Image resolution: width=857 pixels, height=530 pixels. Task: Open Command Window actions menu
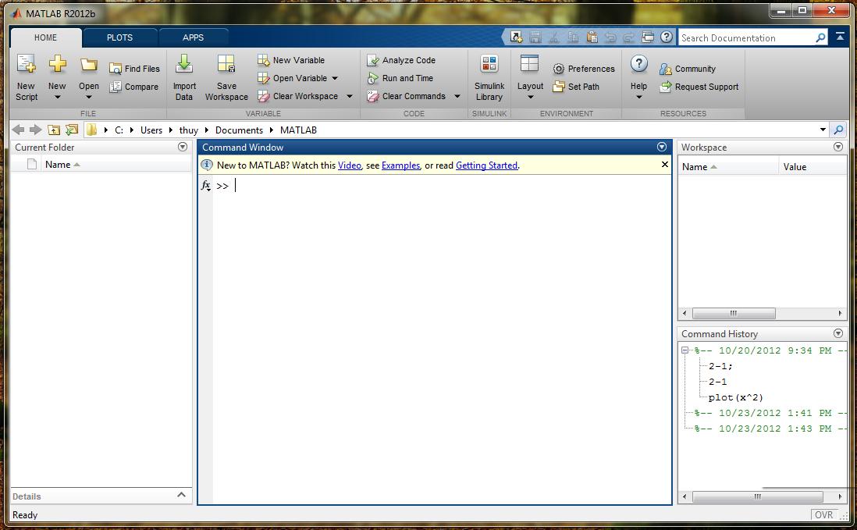point(661,147)
